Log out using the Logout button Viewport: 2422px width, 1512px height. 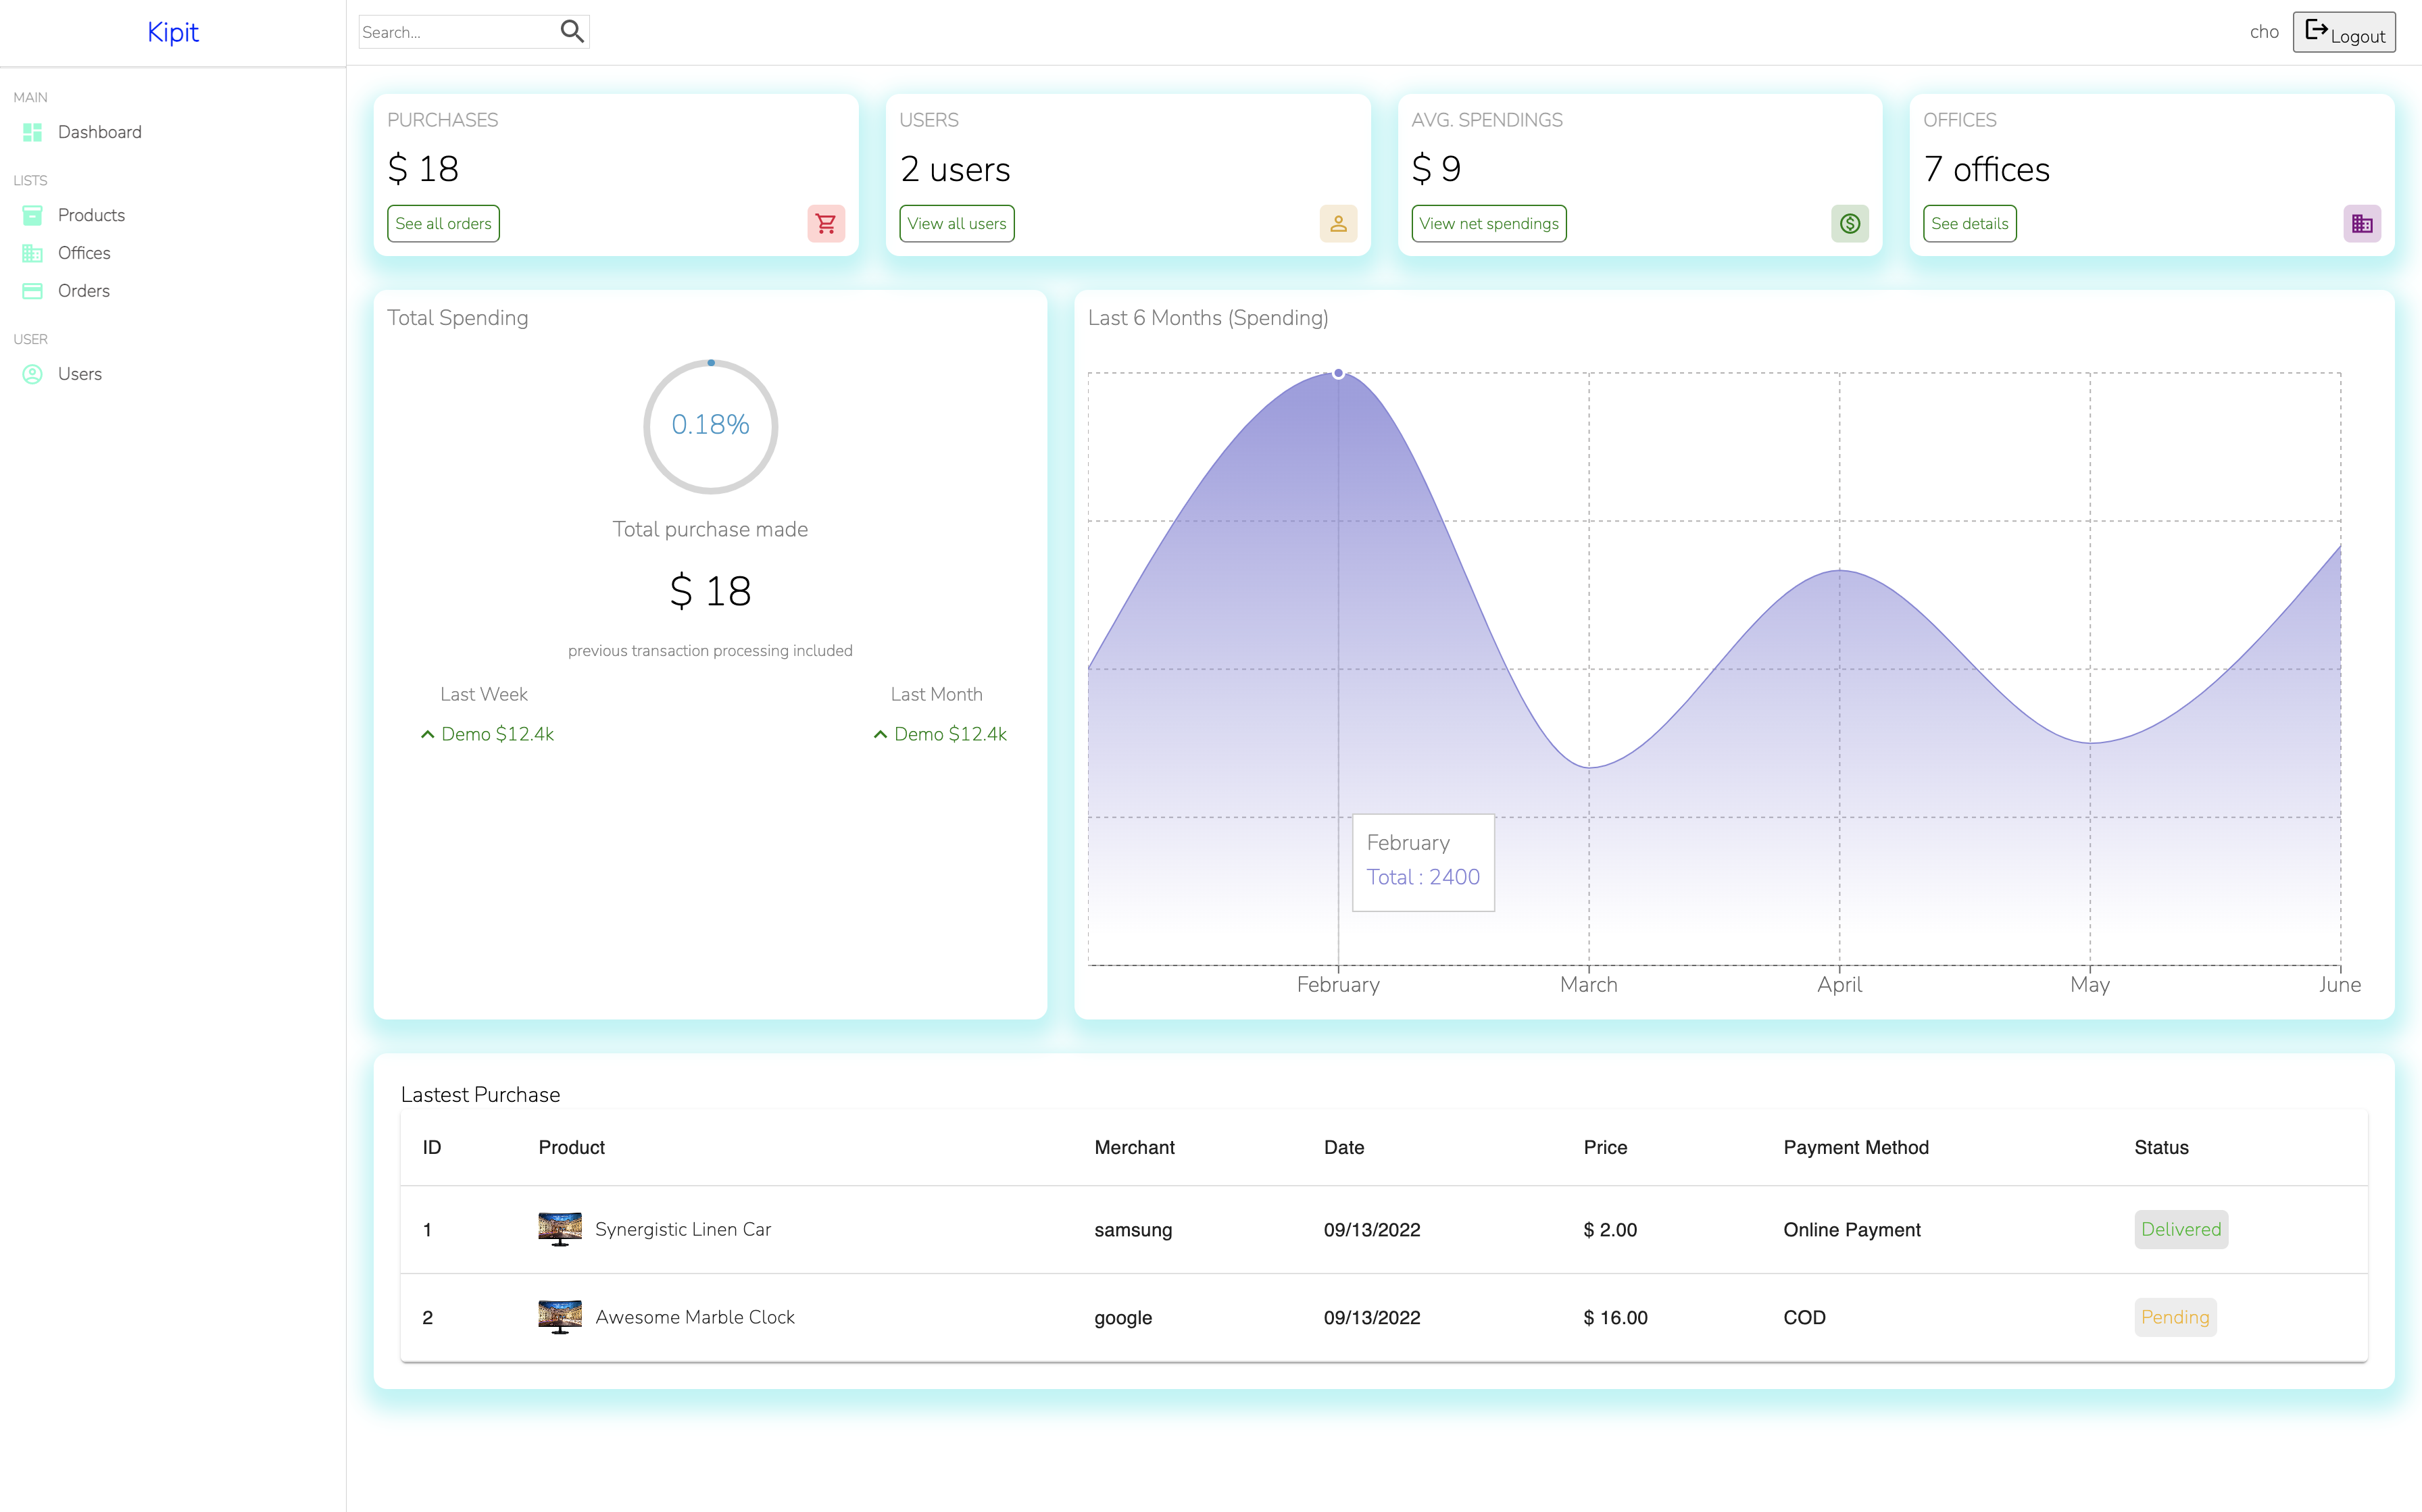[2344, 33]
